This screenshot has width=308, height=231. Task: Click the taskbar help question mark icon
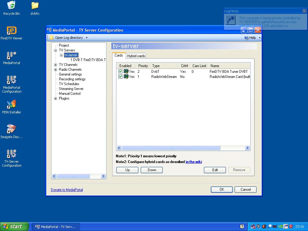(x=242, y=226)
